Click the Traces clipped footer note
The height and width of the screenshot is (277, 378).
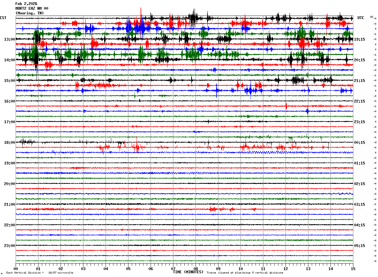coord(245,273)
